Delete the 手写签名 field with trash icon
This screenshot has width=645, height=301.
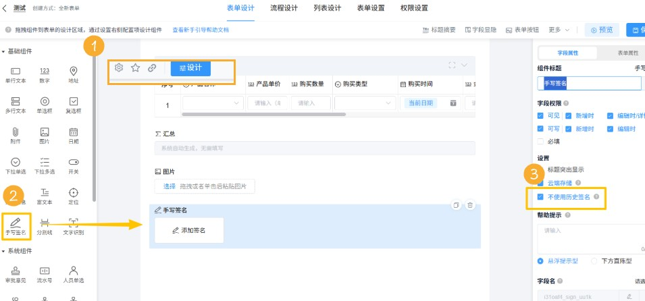pos(470,205)
